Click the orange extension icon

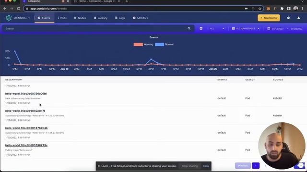(268, 9)
